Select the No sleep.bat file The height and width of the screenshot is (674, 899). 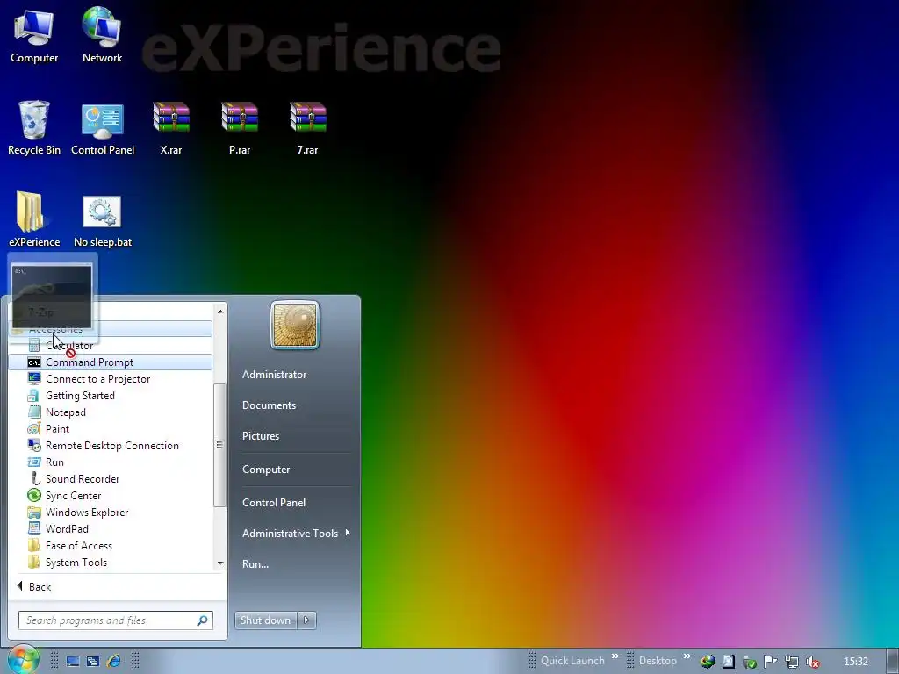103,221
